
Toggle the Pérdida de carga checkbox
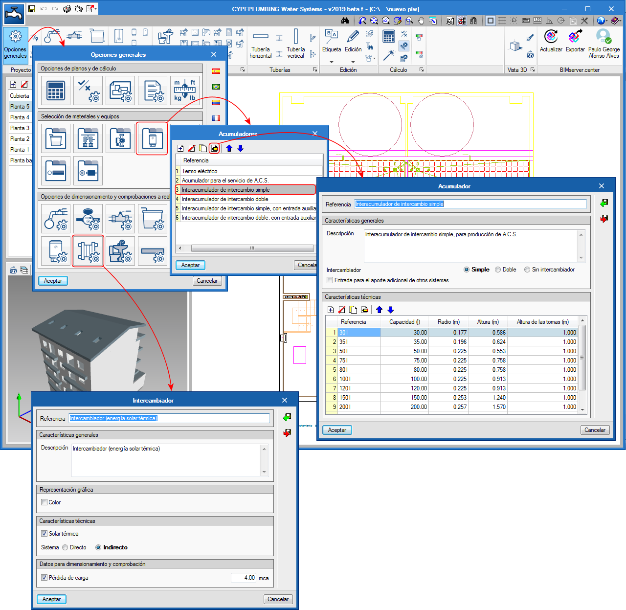point(45,578)
